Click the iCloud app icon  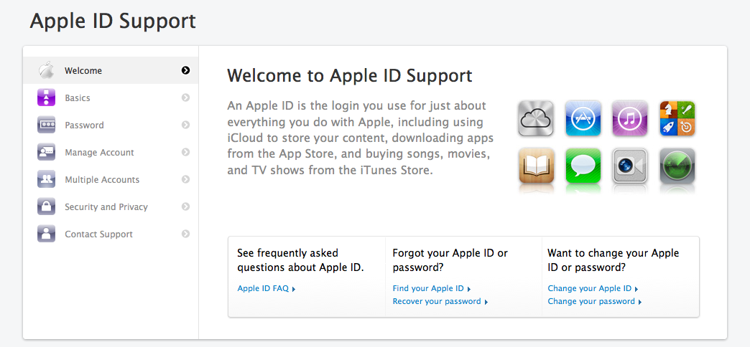point(536,118)
